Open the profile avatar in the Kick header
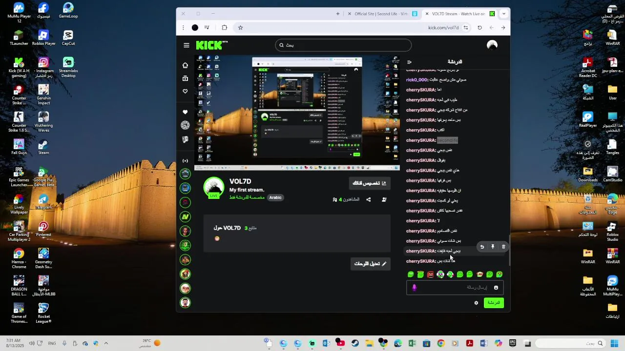 click(492, 45)
